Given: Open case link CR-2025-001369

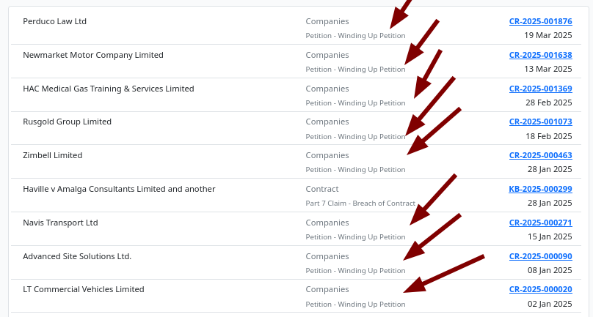Looking at the screenshot, I should click(x=540, y=89).
